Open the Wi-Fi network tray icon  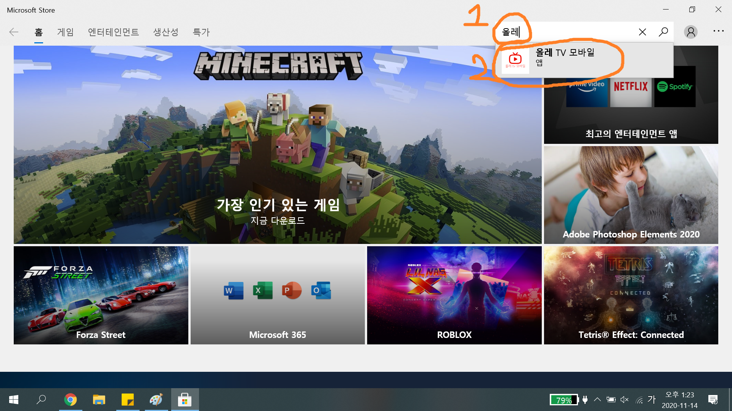pyautogui.click(x=639, y=400)
